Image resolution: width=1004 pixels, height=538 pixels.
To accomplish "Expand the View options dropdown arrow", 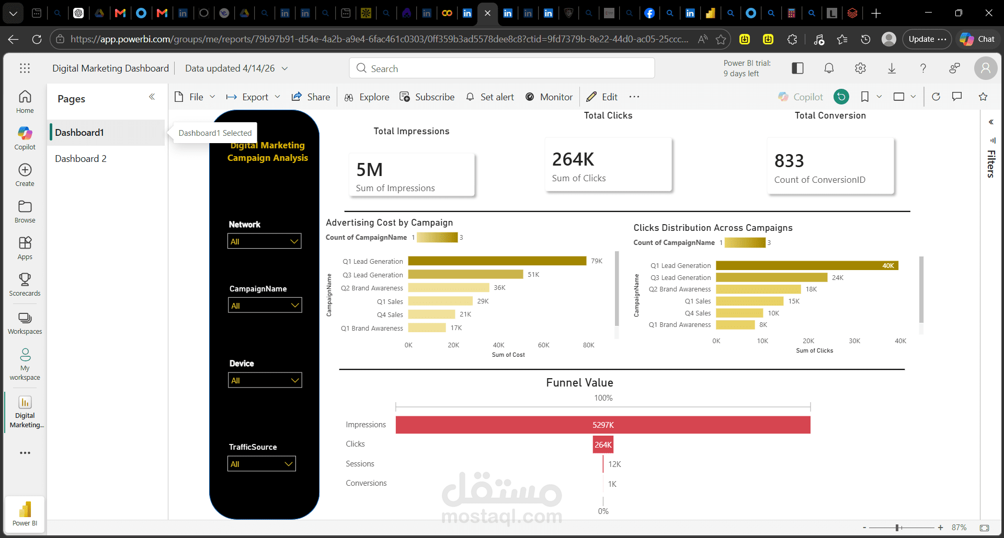I will point(913,97).
